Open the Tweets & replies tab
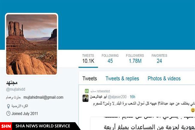The image size is (195, 130). [x=122, y=79]
